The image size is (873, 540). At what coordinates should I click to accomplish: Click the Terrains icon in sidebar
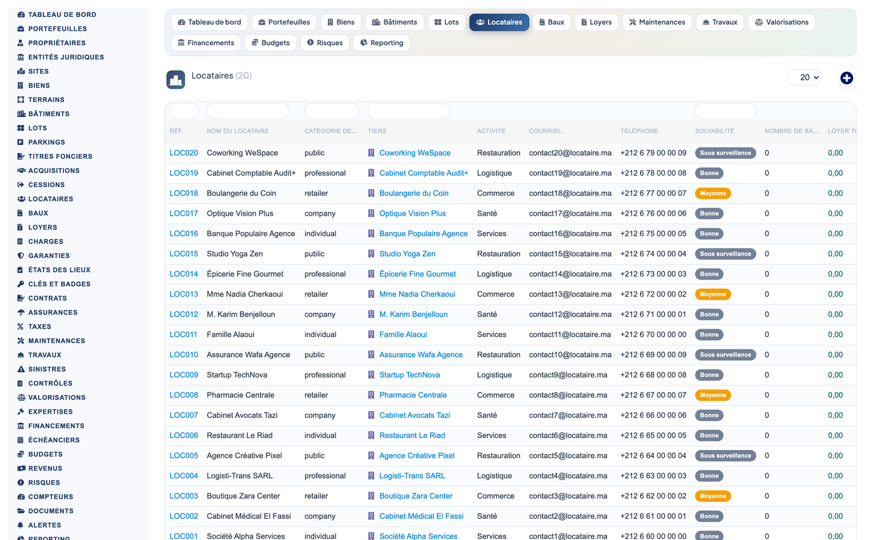[21, 100]
